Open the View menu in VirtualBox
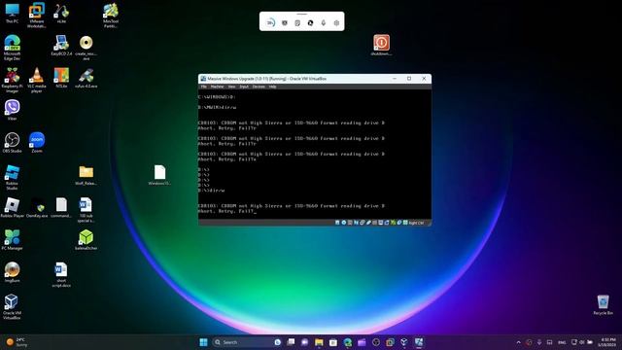622x350 pixels. coord(231,87)
